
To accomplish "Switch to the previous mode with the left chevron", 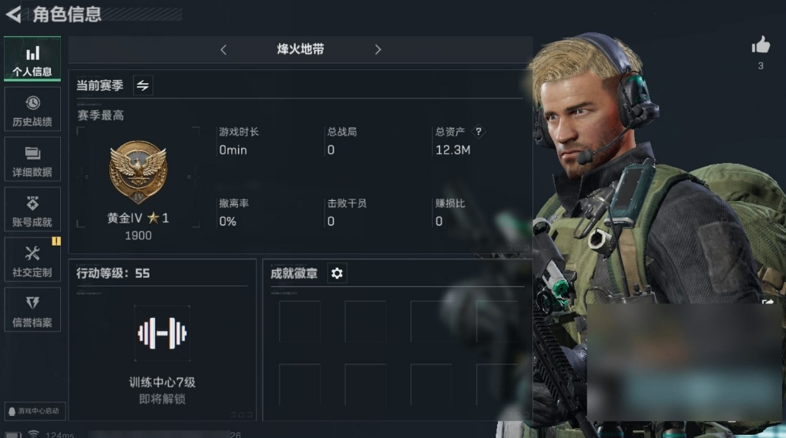I will (223, 49).
